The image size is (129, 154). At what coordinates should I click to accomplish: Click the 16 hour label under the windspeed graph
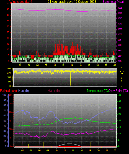click(80, 65)
